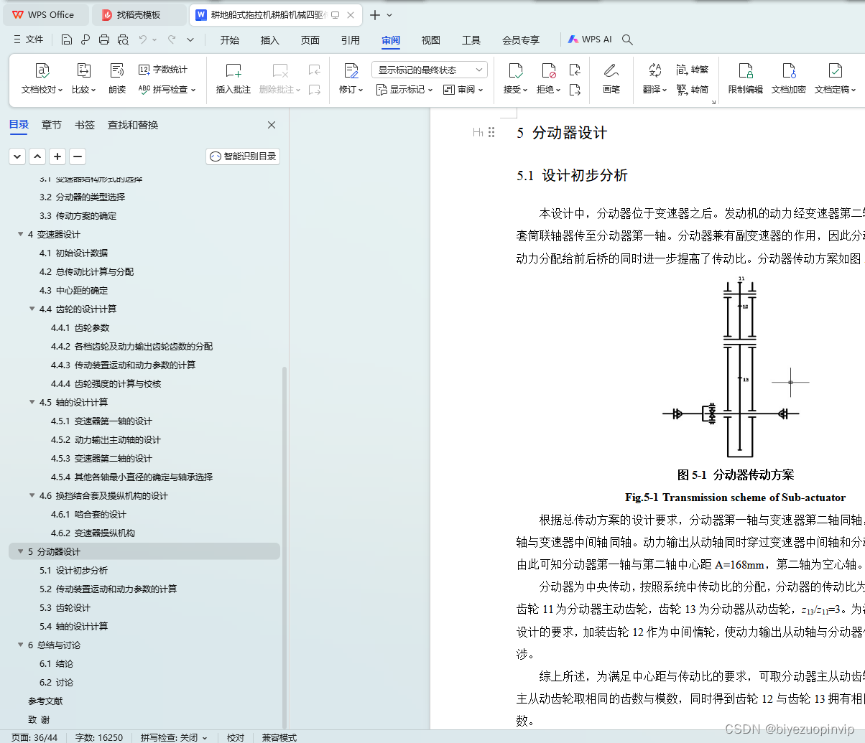Switch to 书签 tab in navigation pane

pos(85,125)
